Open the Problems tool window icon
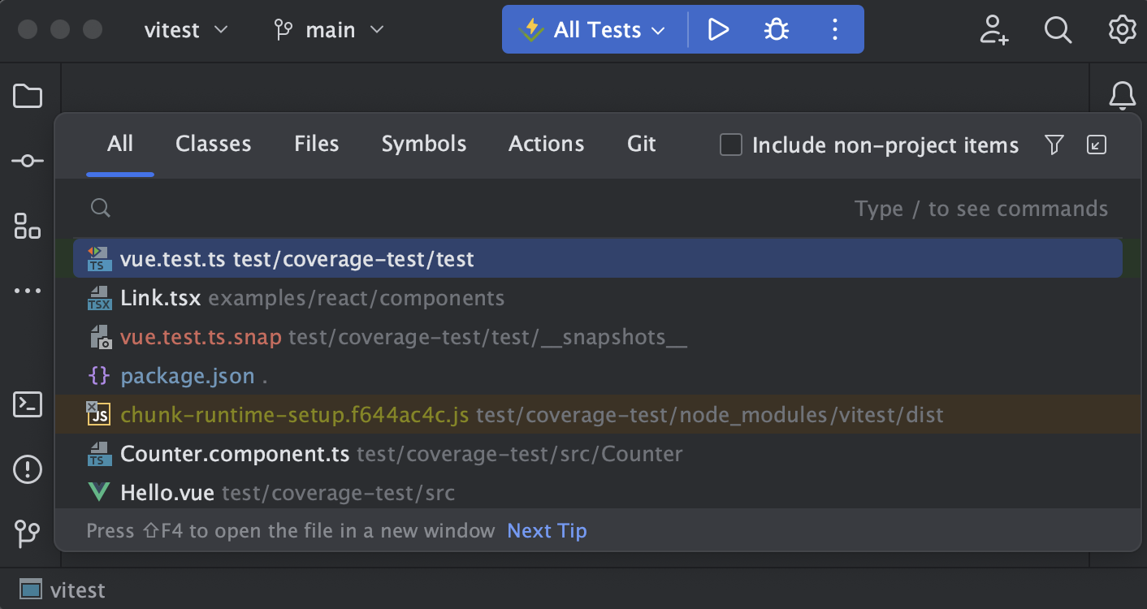Image resolution: width=1147 pixels, height=609 pixels. [28, 469]
